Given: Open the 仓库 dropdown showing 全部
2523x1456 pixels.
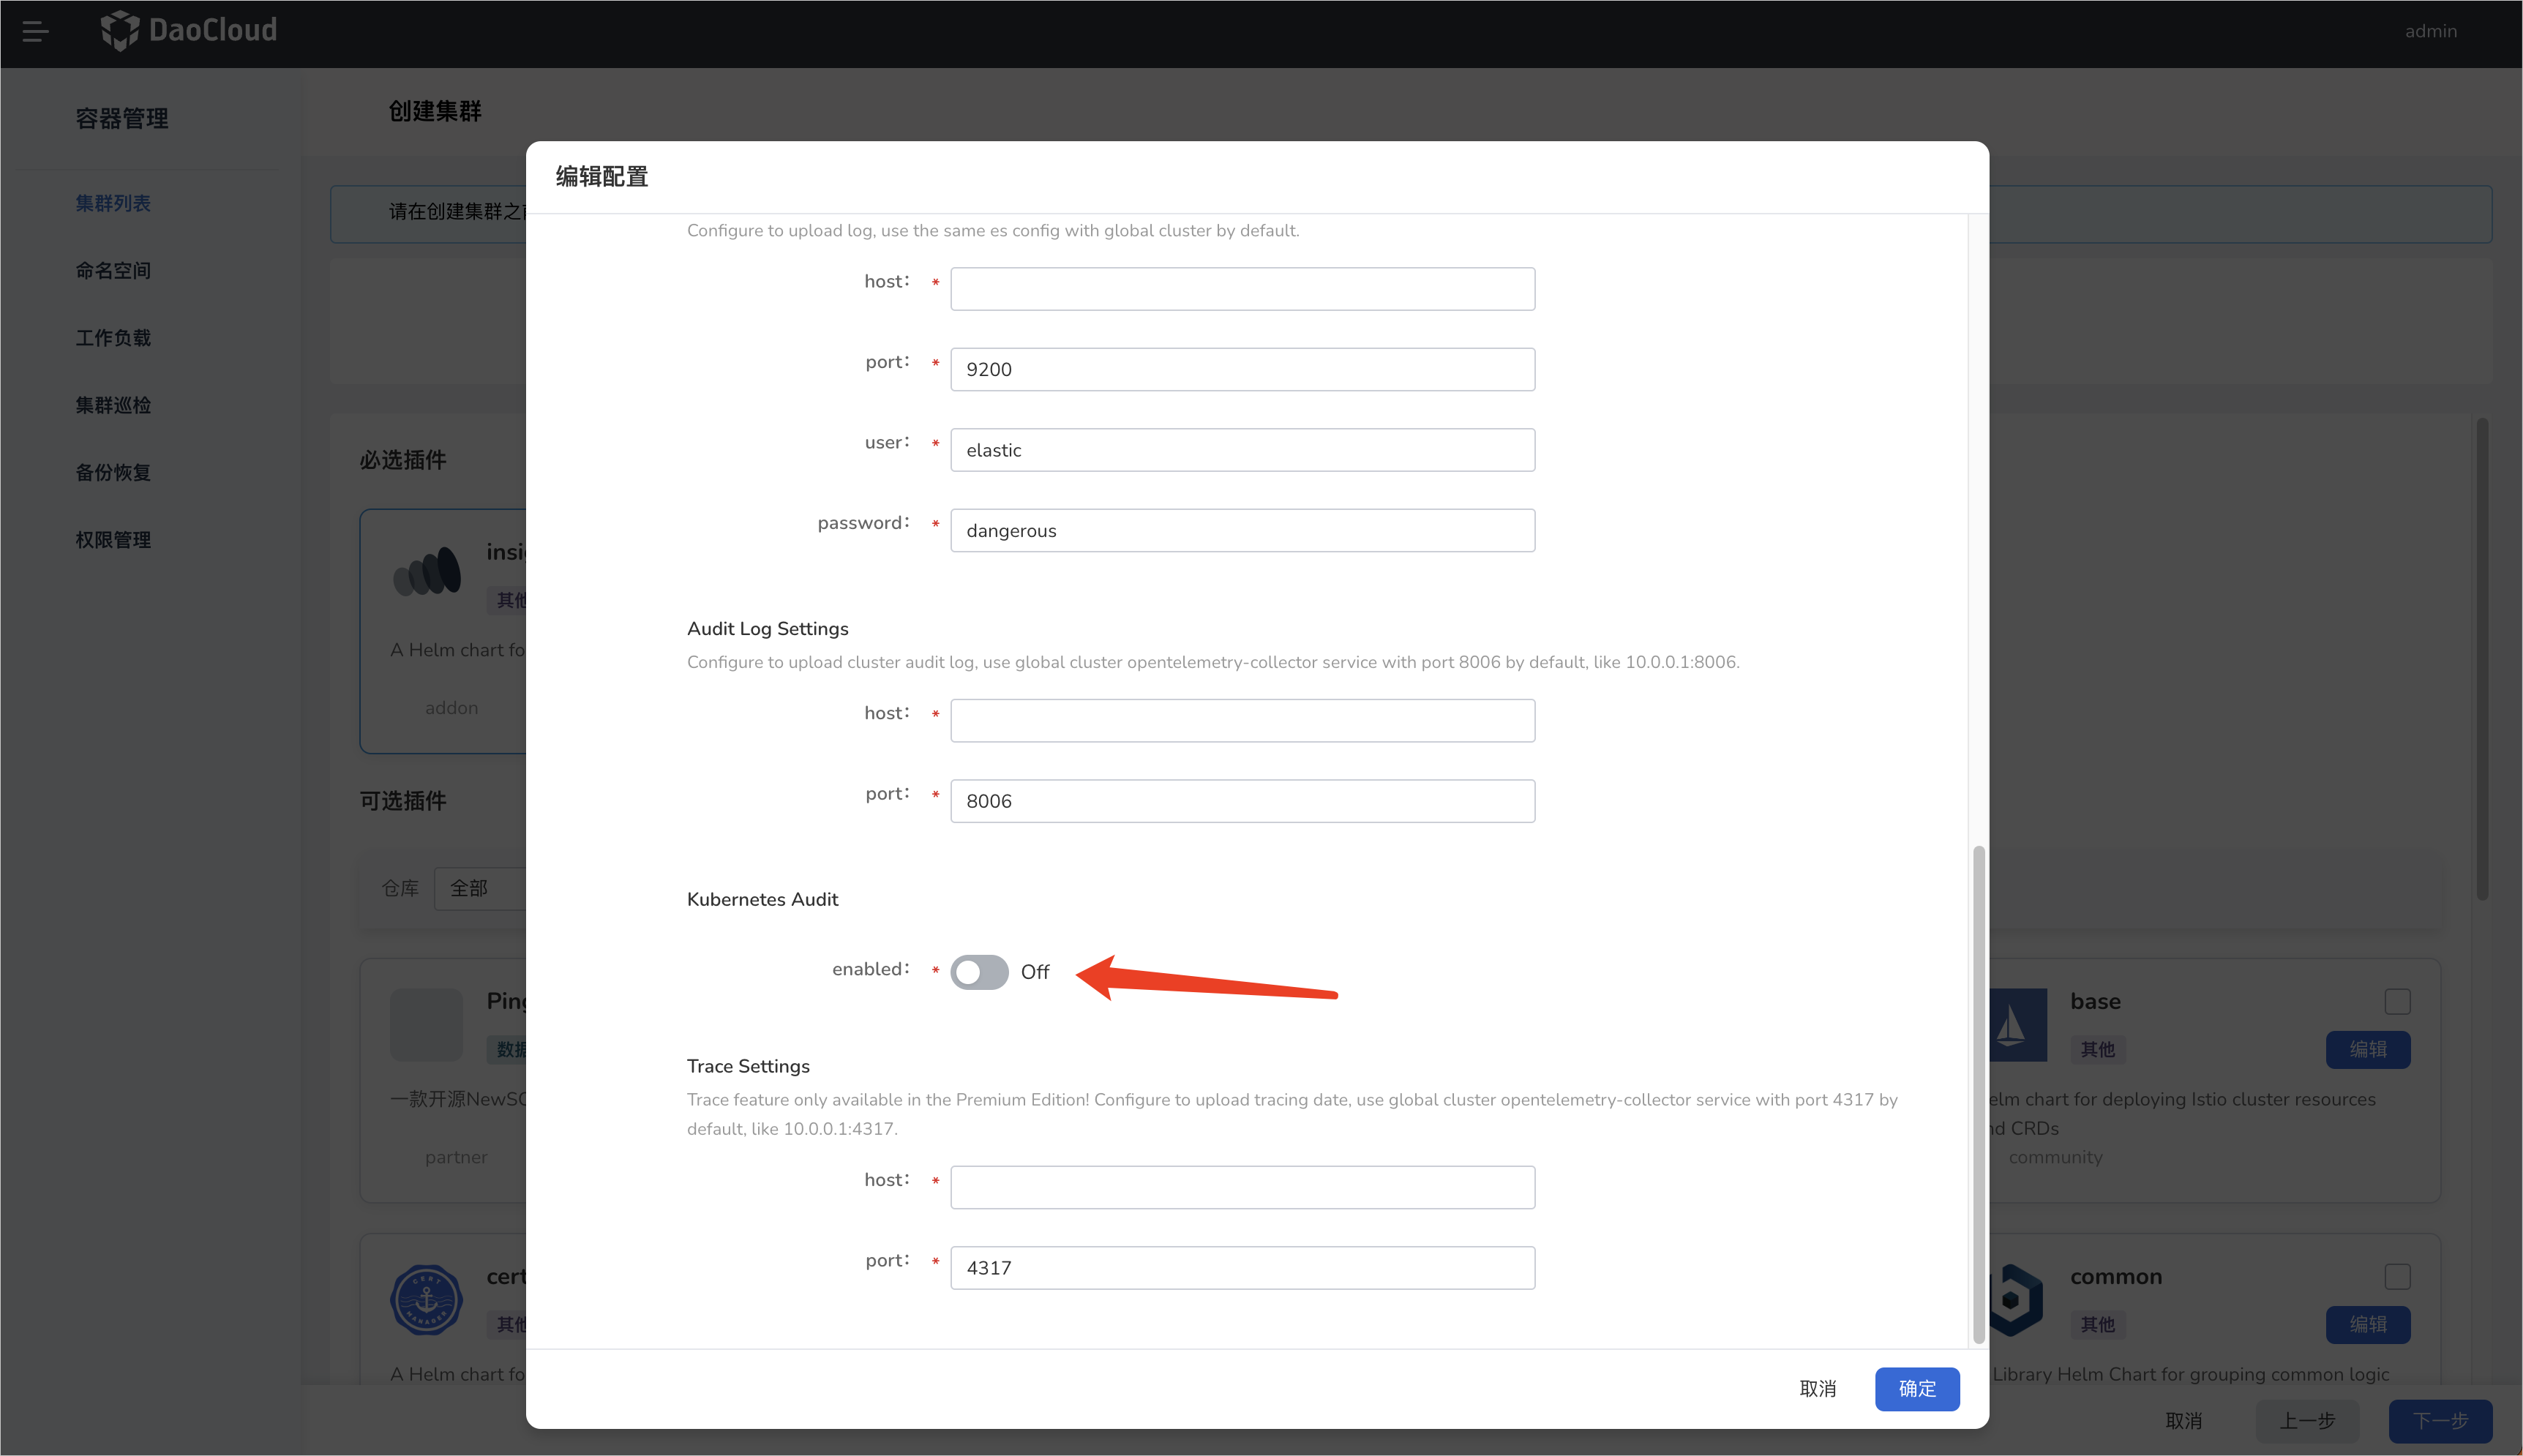Looking at the screenshot, I should [481, 888].
